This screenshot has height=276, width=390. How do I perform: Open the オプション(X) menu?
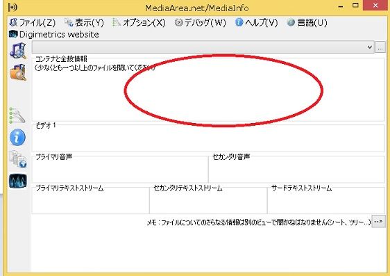click(139, 23)
